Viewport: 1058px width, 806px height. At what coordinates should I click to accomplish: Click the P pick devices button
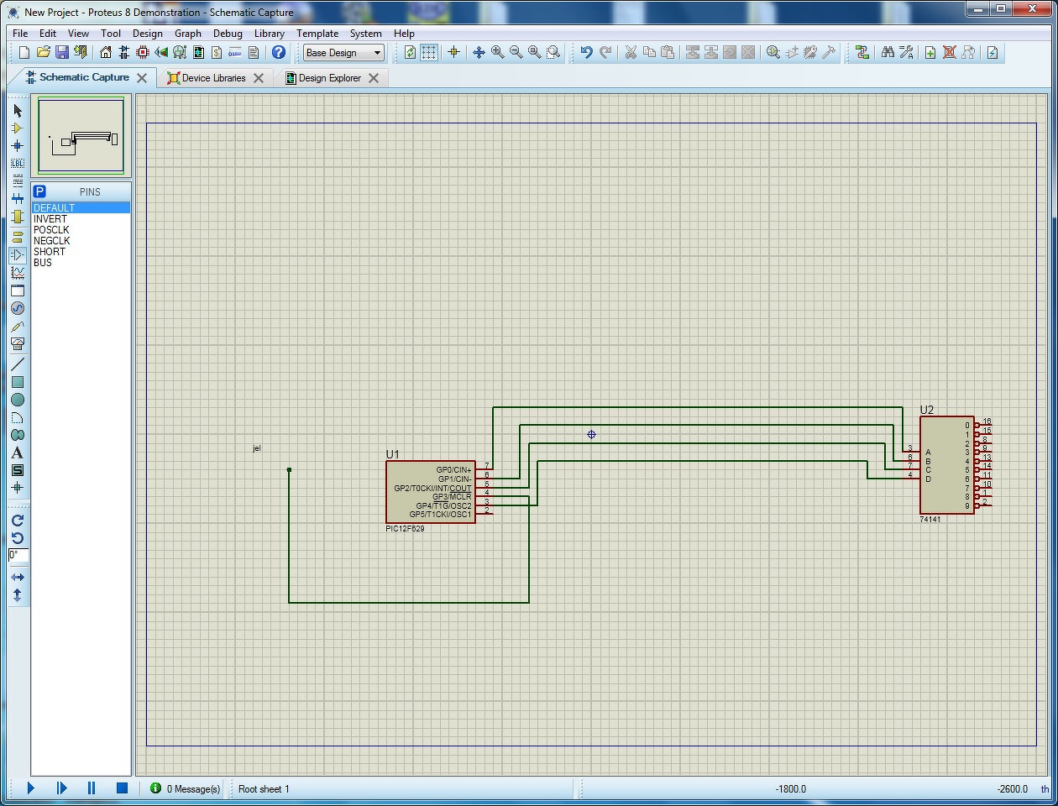pos(39,191)
